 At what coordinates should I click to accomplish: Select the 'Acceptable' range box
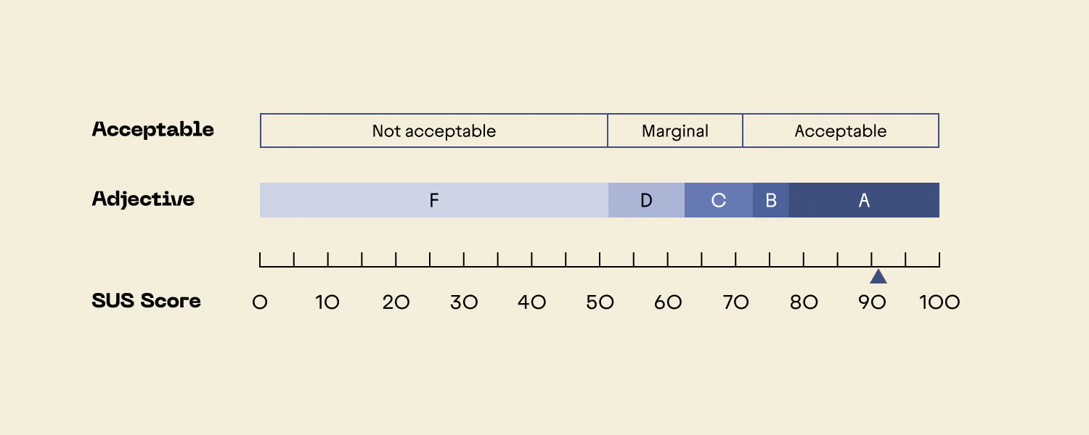click(841, 130)
